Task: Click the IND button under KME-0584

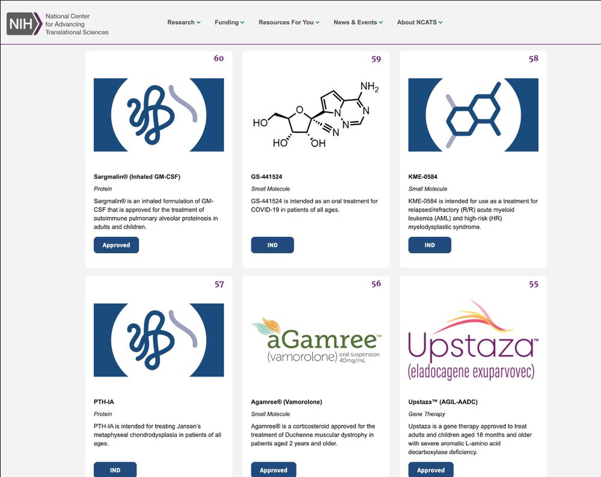Action: click(430, 245)
